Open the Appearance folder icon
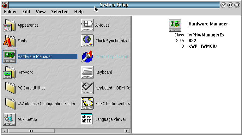The width and height of the screenshot is (242, 135). 9,25
